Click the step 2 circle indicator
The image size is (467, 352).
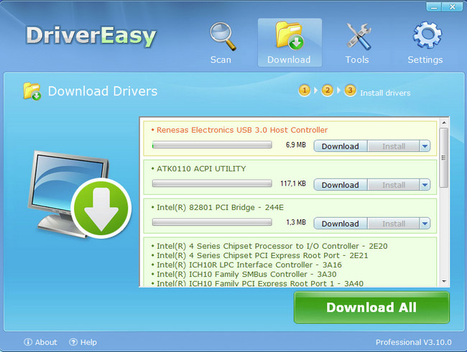tap(328, 90)
